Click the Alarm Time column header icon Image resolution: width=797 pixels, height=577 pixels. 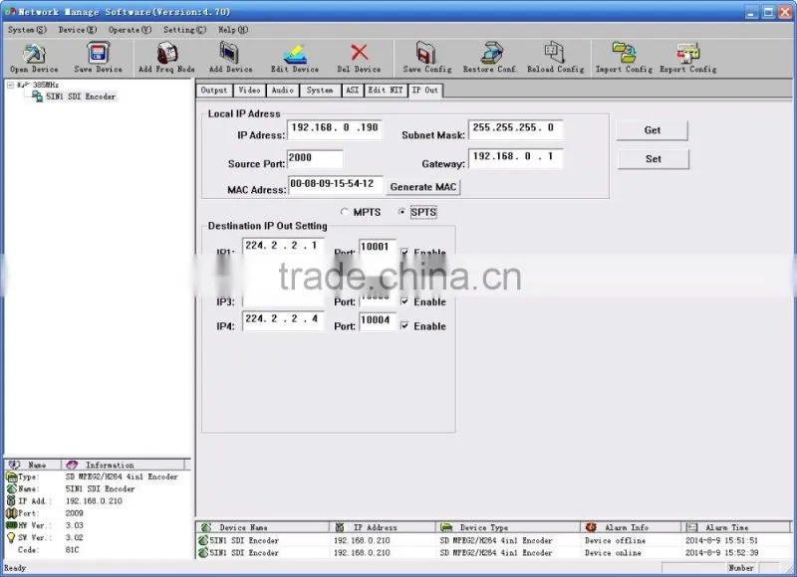(x=691, y=528)
